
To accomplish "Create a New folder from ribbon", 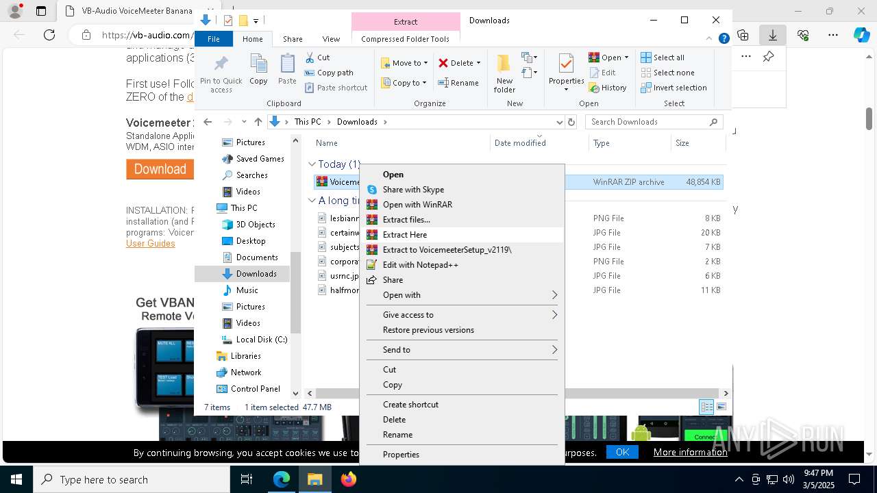I will click(504, 74).
